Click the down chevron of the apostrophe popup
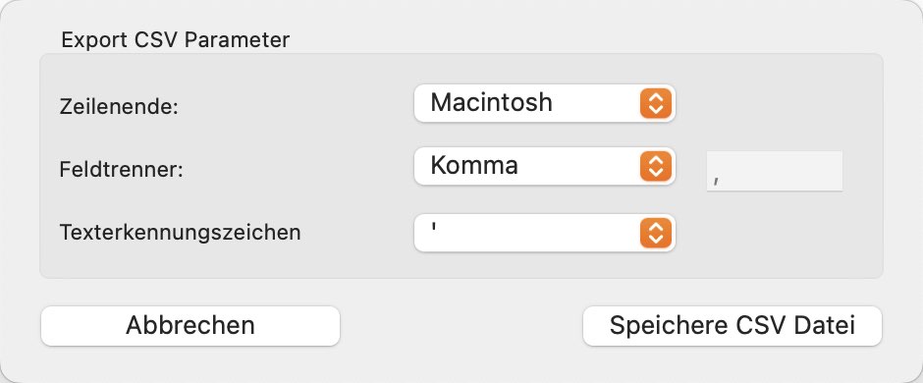 pos(656,240)
